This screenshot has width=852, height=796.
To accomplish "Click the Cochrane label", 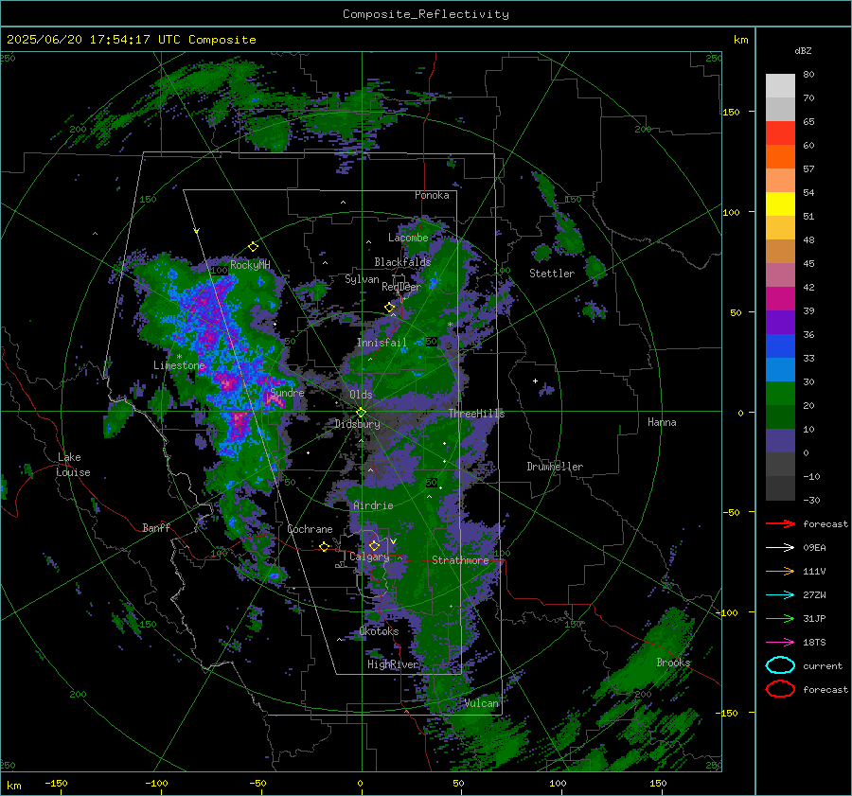I will [x=310, y=529].
